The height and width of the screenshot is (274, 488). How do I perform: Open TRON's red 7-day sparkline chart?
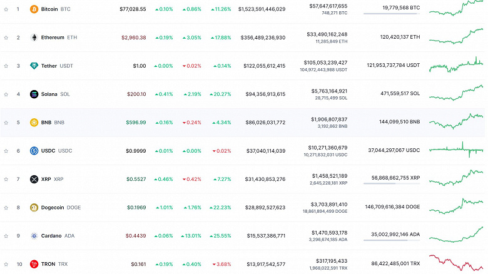pyautogui.click(x=456, y=263)
